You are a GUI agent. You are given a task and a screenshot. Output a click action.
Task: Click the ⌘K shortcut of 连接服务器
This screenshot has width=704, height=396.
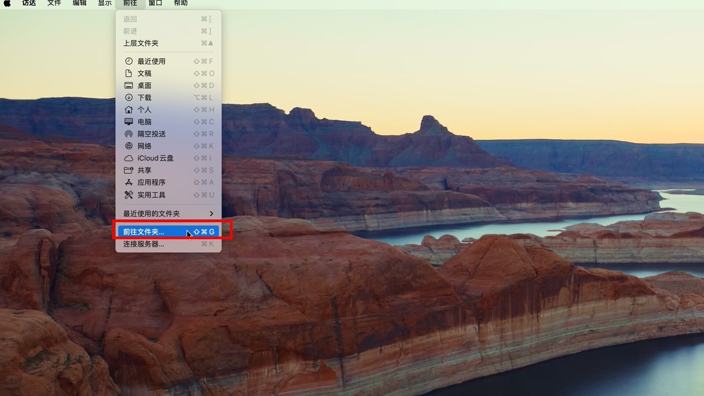(207, 244)
